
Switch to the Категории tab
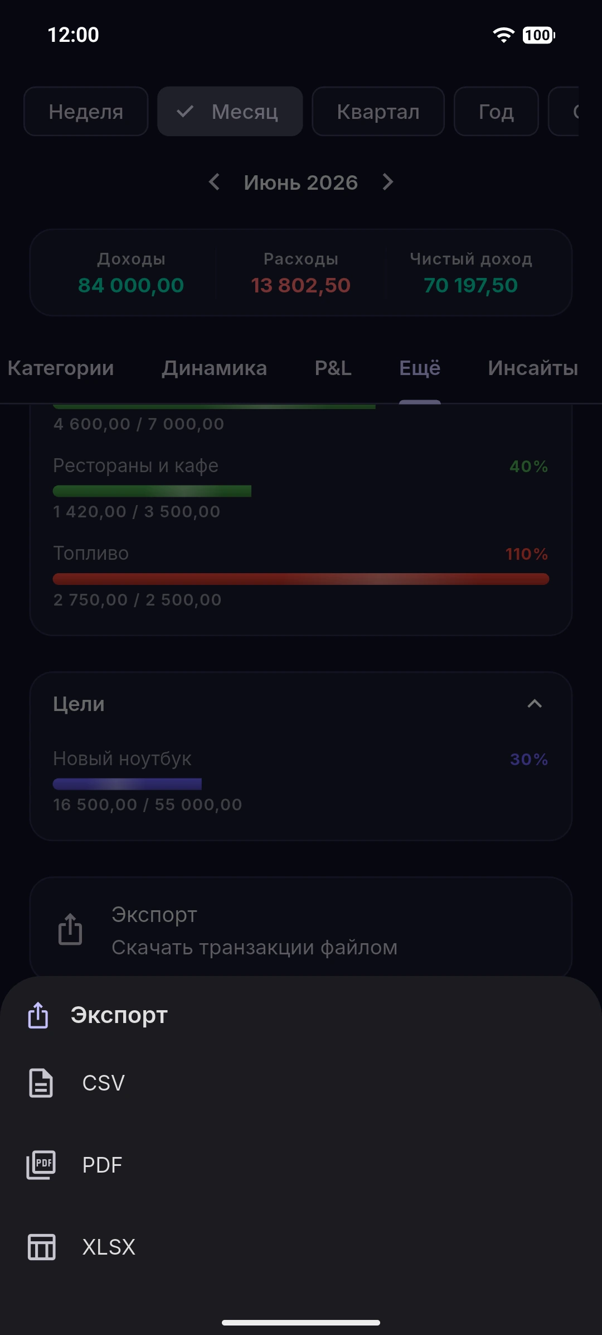pos(61,368)
